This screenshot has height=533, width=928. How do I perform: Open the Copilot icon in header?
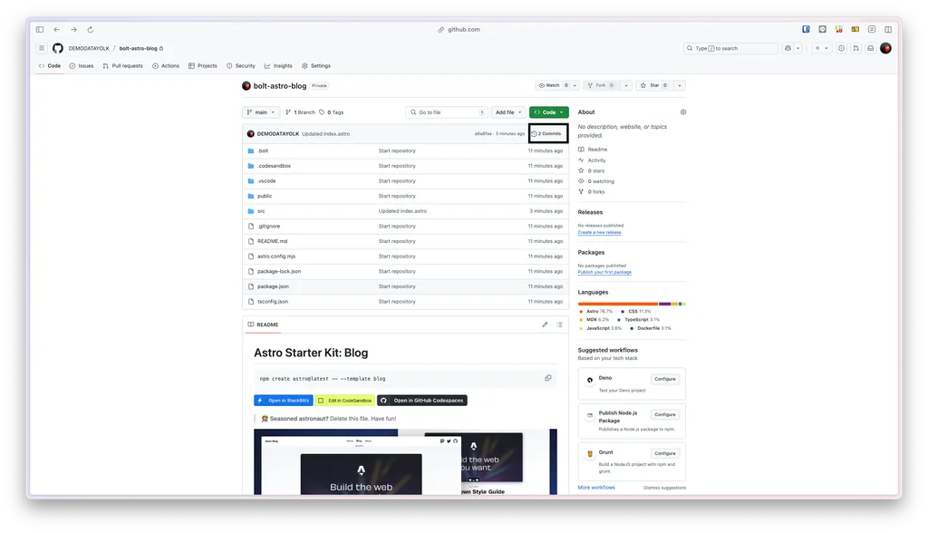[788, 48]
